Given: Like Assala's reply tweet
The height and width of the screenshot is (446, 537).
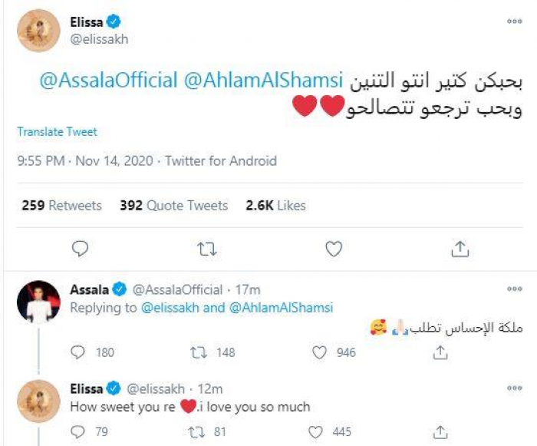Looking at the screenshot, I should tap(321, 352).
